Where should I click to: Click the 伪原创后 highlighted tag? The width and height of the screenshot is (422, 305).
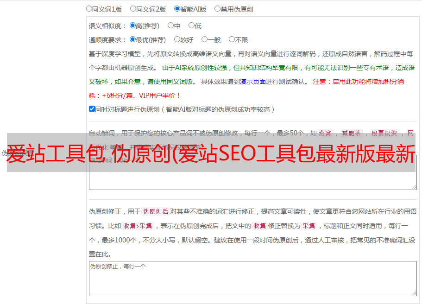pyautogui.click(x=156, y=211)
